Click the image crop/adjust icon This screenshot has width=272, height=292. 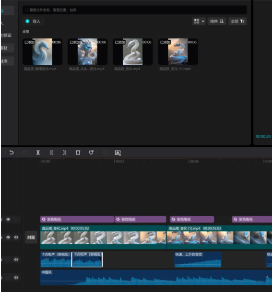(118, 153)
